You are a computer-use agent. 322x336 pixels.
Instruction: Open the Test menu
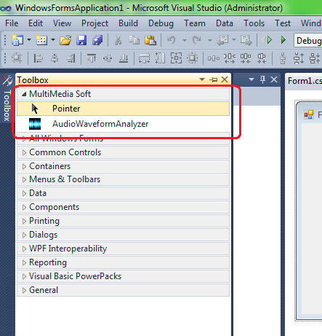(283, 23)
